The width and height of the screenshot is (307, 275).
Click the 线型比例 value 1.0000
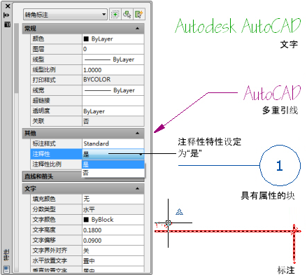[113, 70]
